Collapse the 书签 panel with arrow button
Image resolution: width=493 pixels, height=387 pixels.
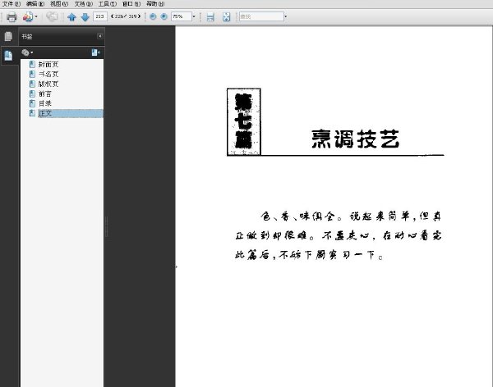[100, 36]
